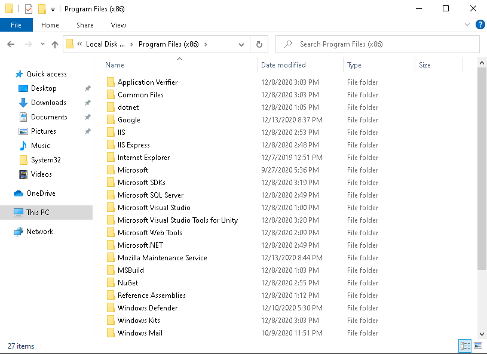The image size is (487, 354).
Task: Click the Refresh button
Action: 259,44
